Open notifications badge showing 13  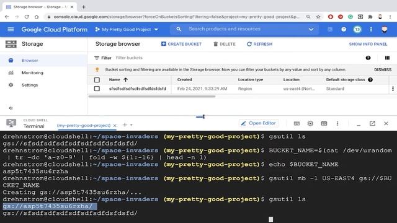click(x=357, y=29)
